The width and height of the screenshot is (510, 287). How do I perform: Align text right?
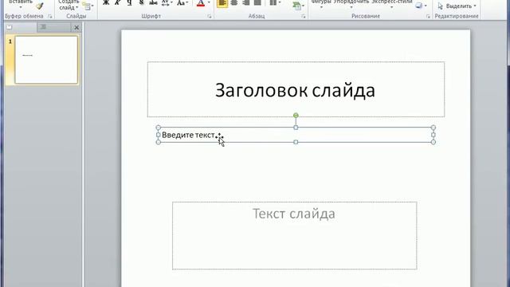246,3
